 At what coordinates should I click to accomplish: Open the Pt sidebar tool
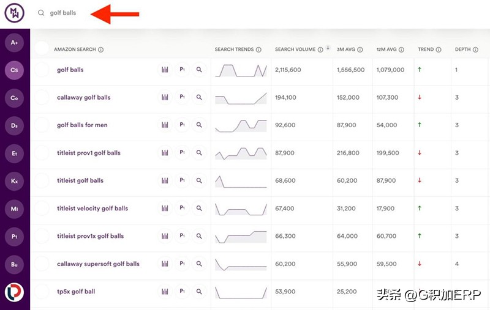(14, 237)
